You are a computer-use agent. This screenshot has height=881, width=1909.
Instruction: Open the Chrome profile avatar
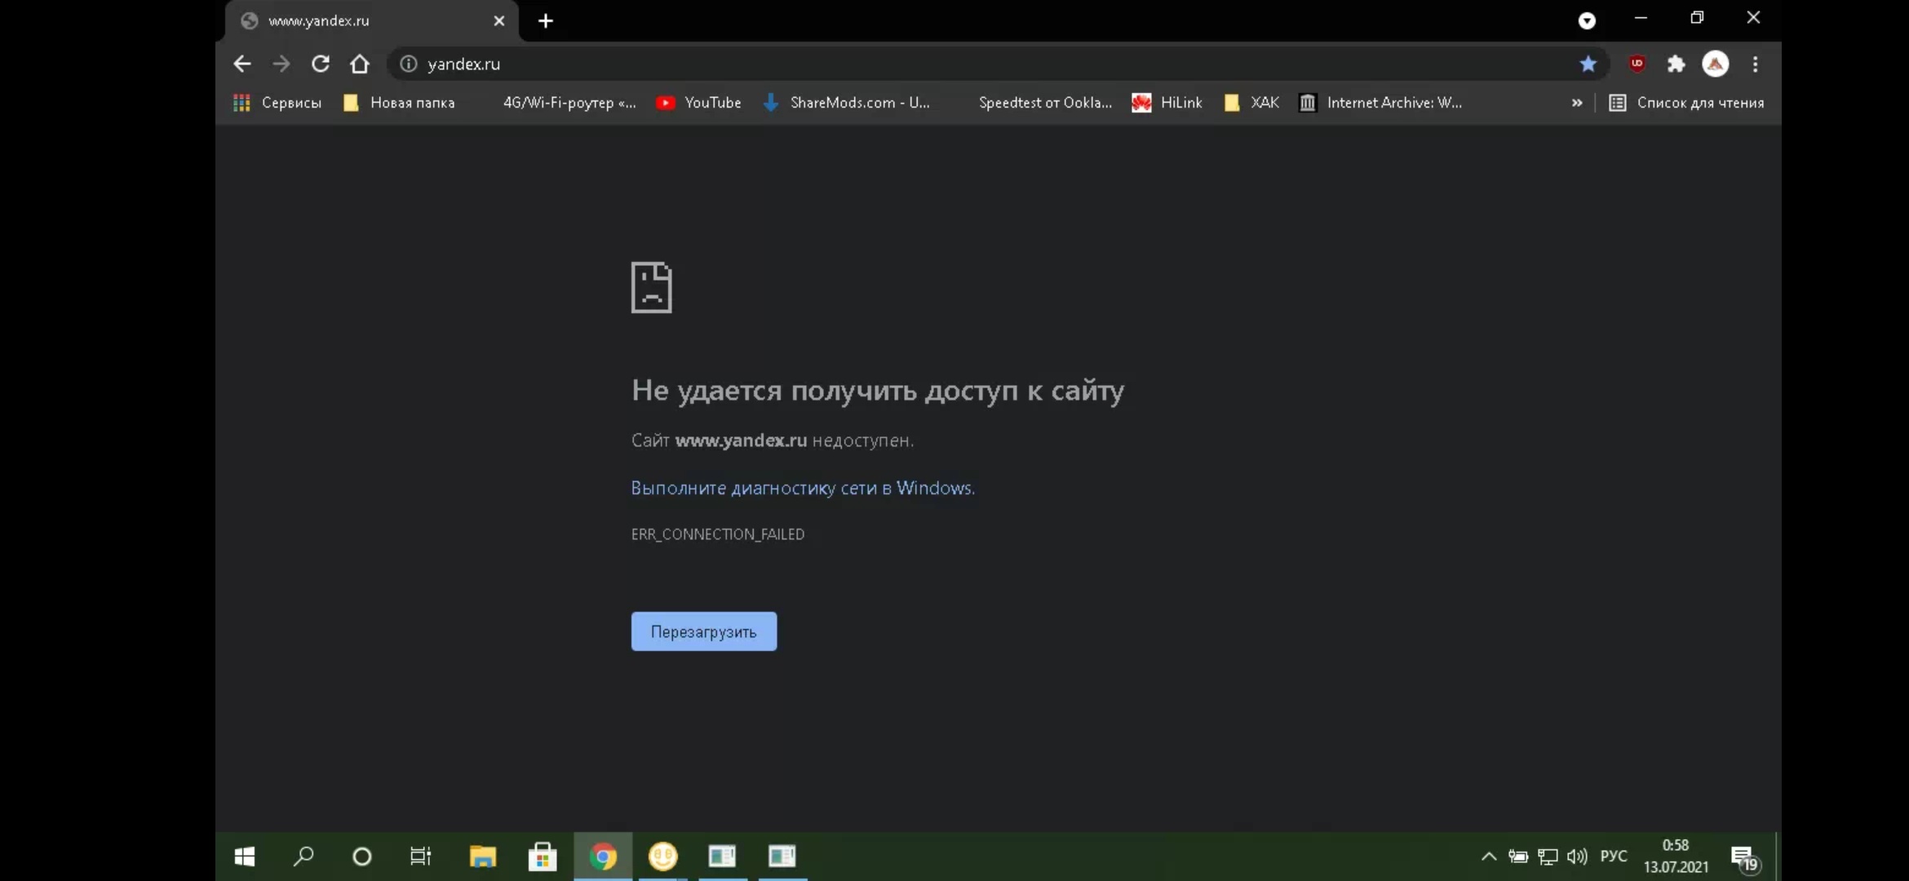tap(1715, 64)
